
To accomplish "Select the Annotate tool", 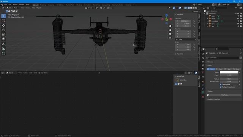I will coord(3,44).
